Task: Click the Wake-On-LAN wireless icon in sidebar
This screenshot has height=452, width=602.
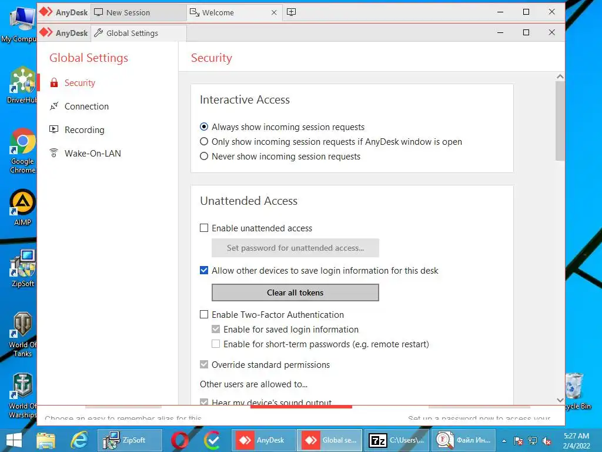Action: point(54,153)
